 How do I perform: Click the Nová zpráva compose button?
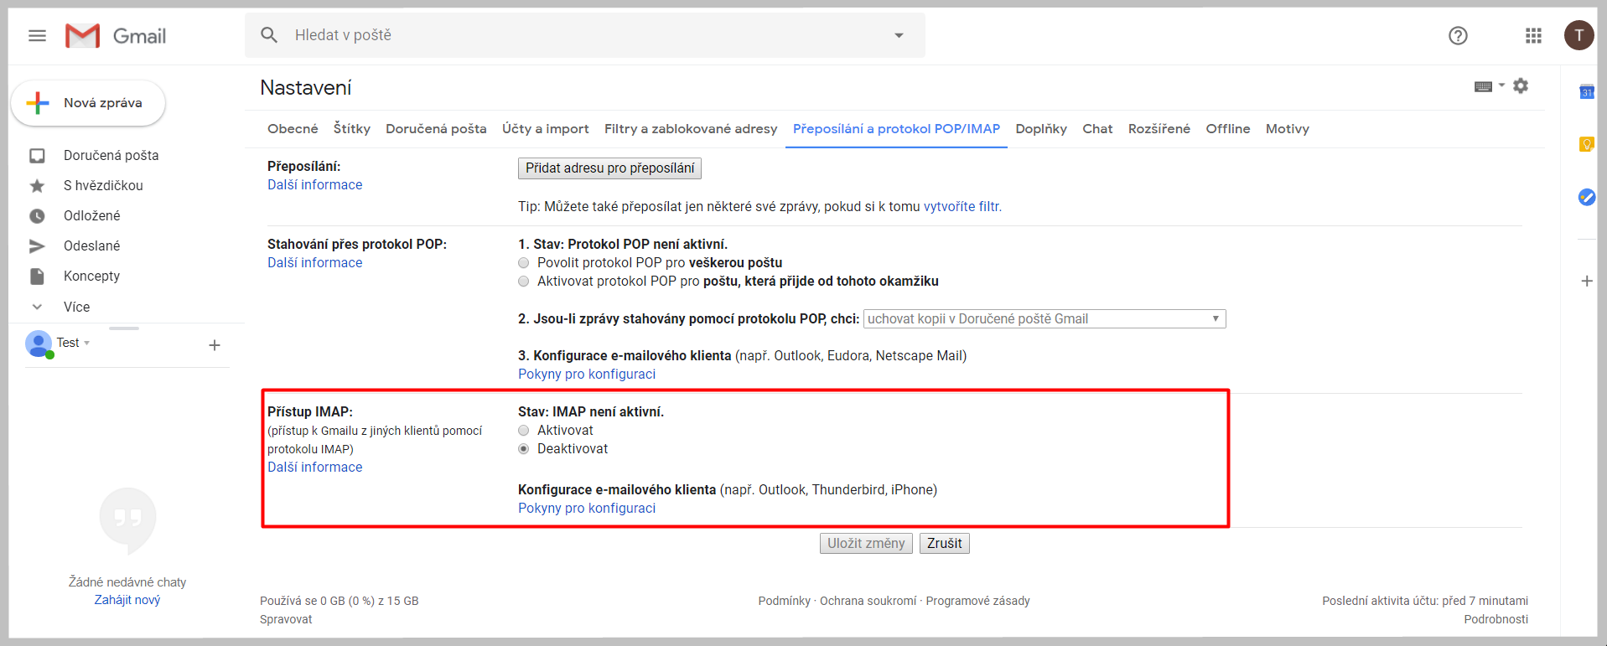(x=88, y=103)
